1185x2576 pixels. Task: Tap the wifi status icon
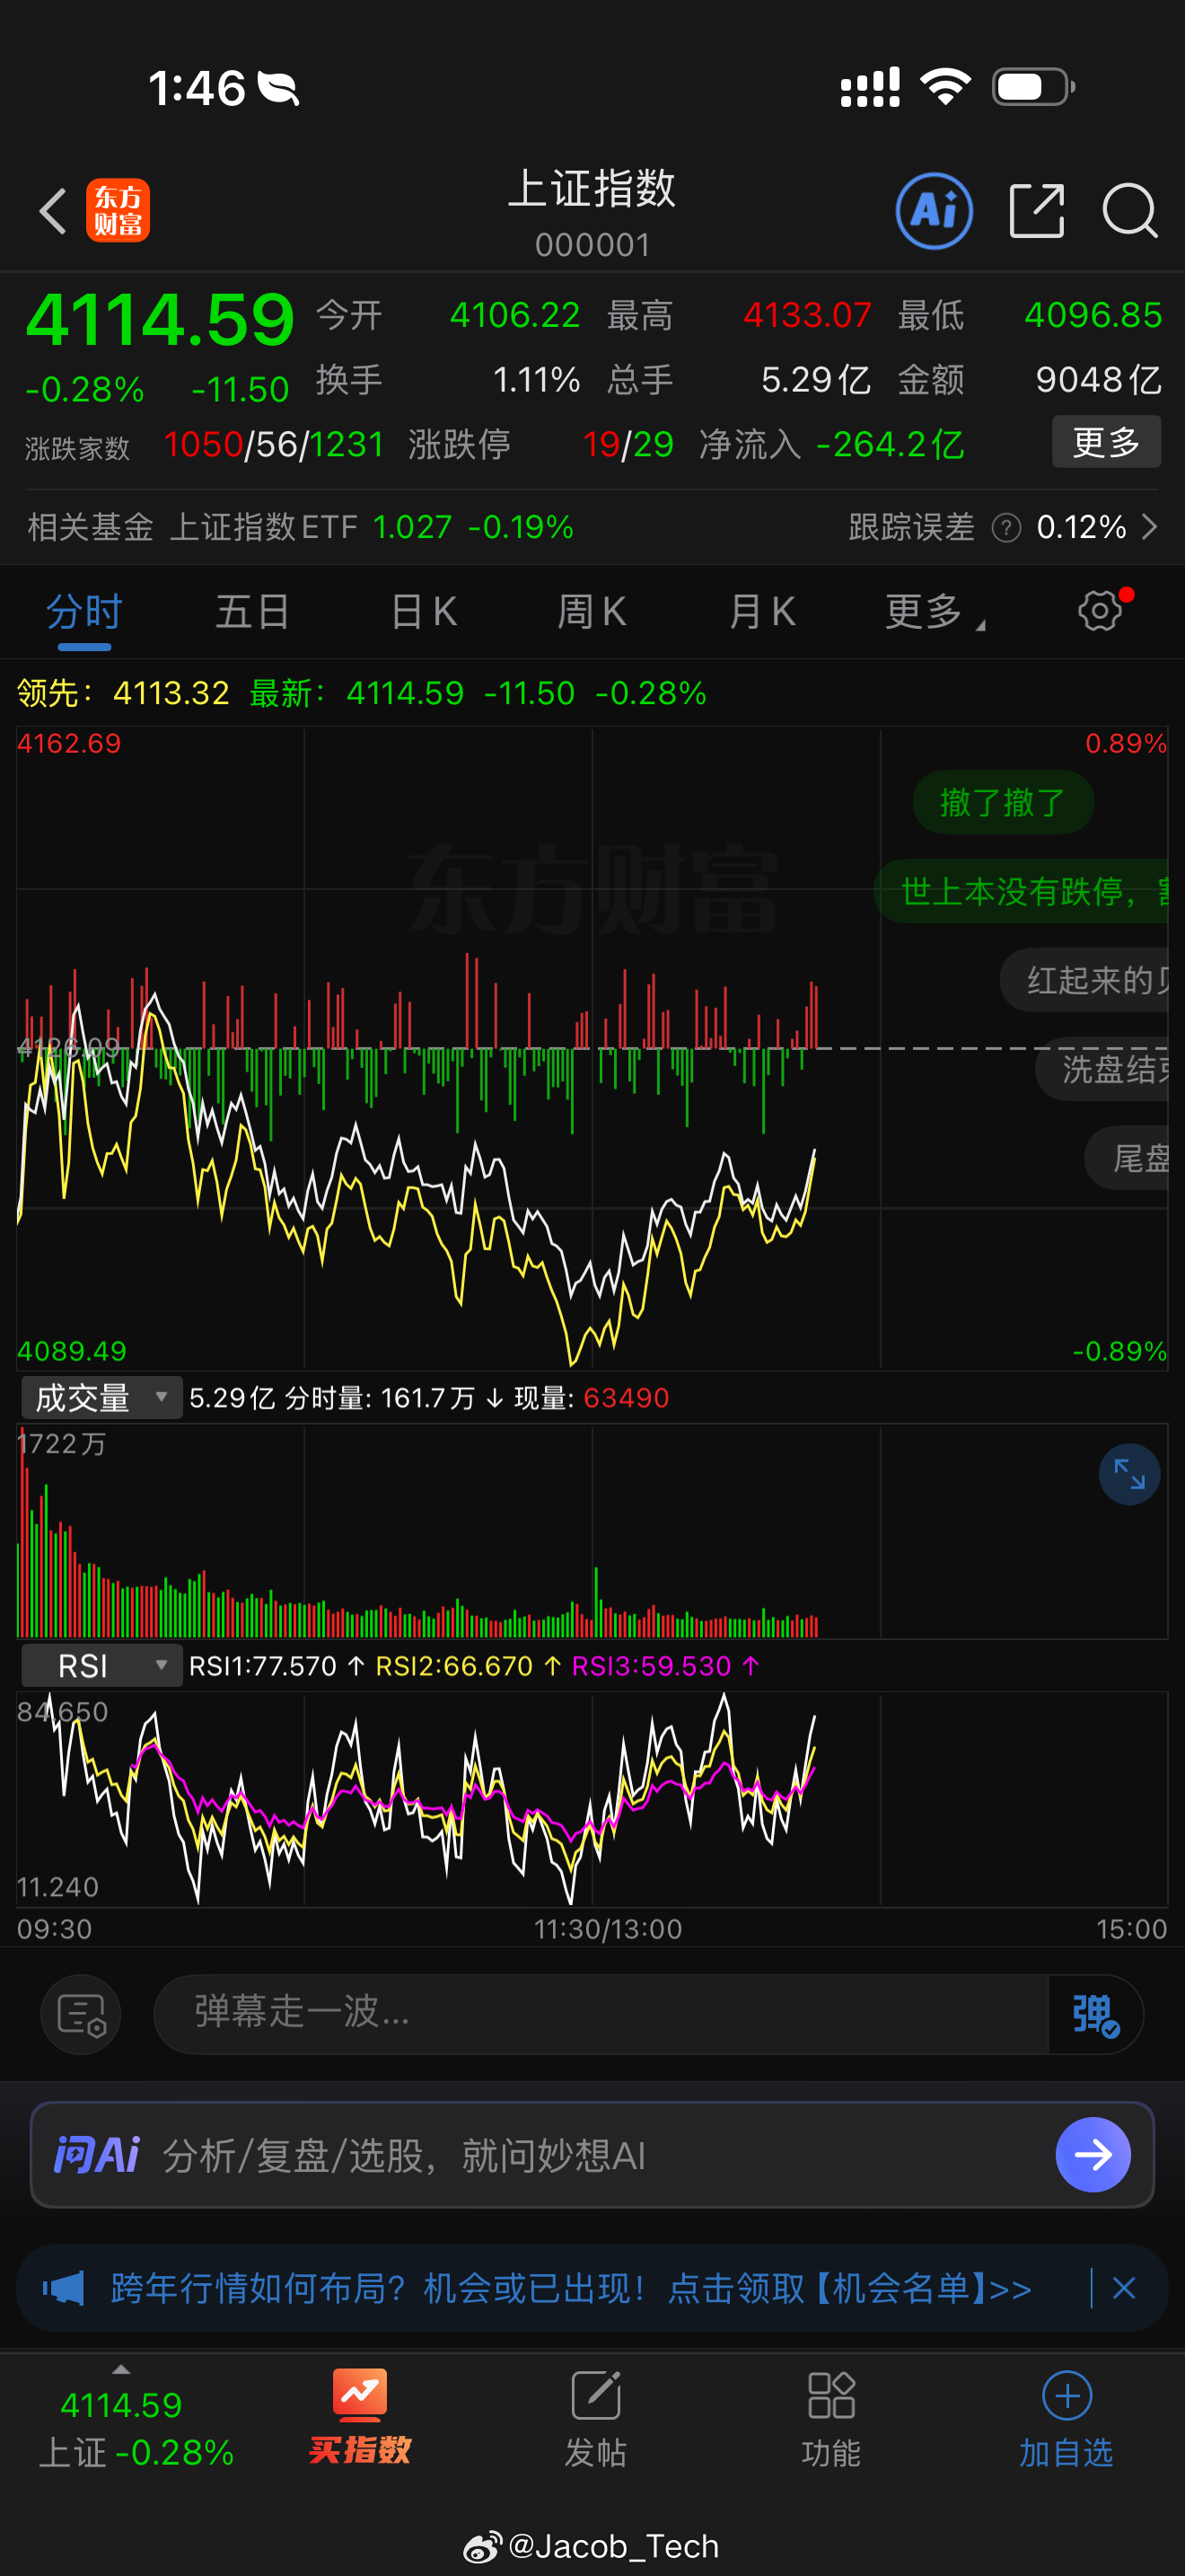[x=945, y=87]
